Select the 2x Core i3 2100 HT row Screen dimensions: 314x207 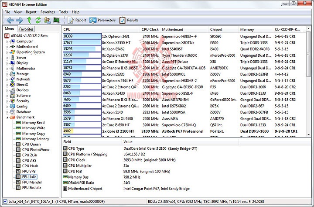(184, 131)
